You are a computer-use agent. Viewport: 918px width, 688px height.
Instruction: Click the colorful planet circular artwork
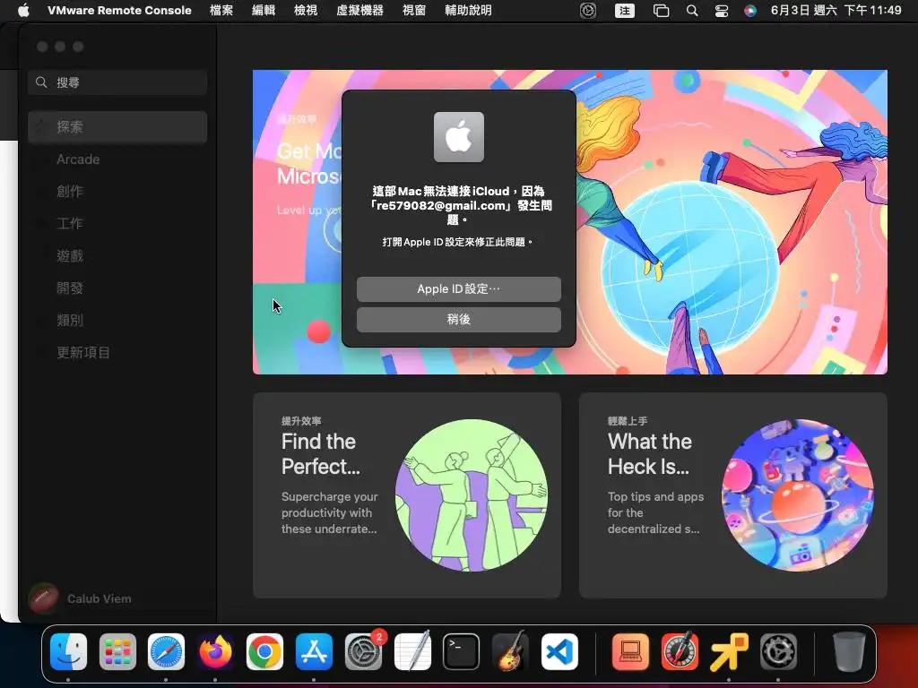pyautogui.click(x=797, y=494)
